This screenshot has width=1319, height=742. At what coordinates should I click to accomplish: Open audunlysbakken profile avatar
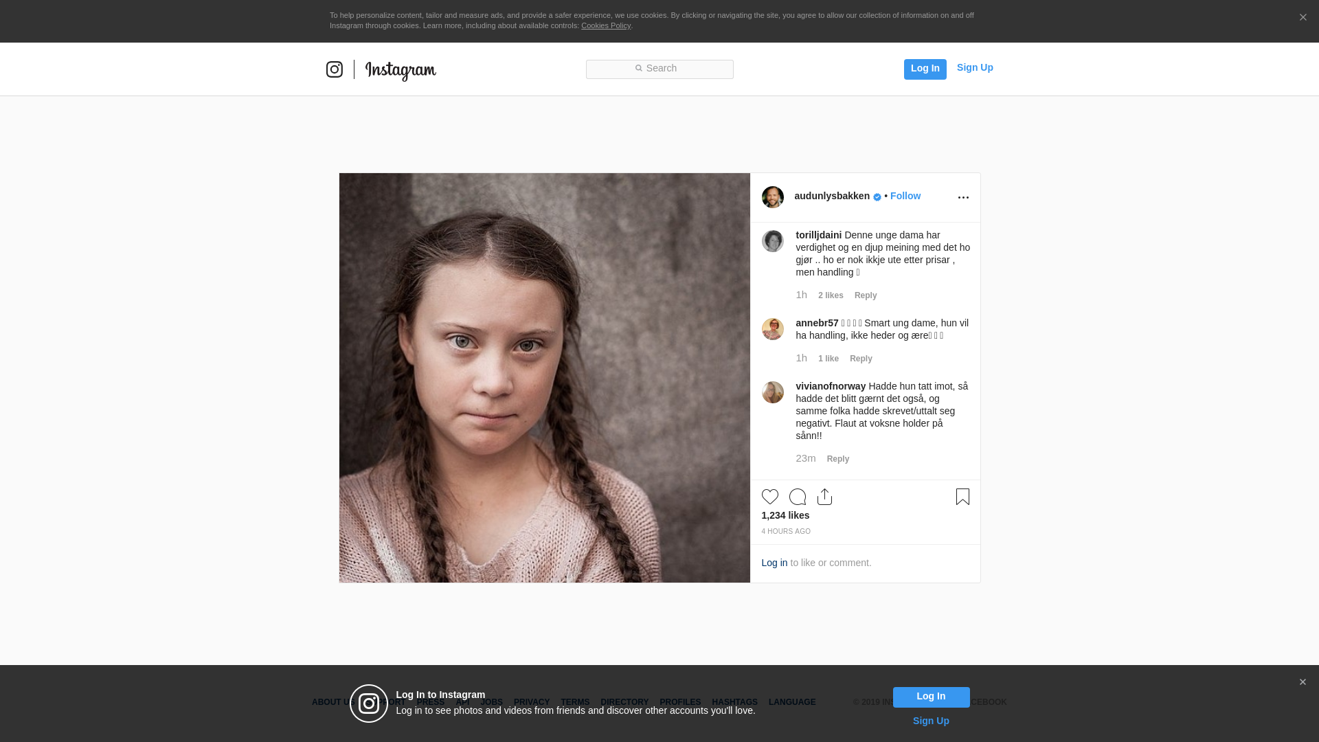[x=773, y=197]
